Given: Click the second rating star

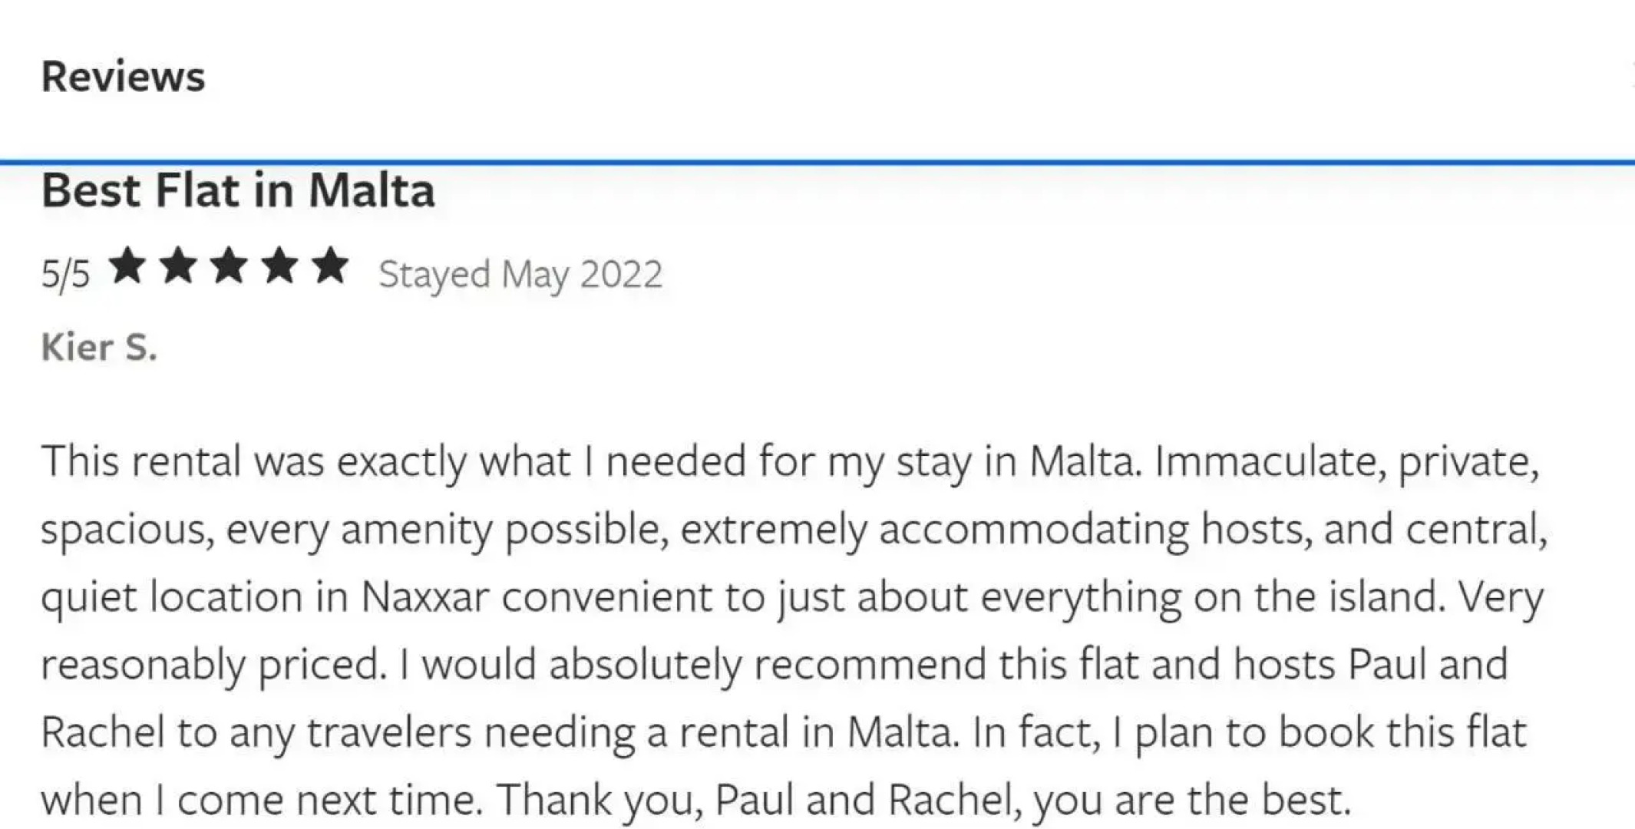Looking at the screenshot, I should pyautogui.click(x=178, y=266).
